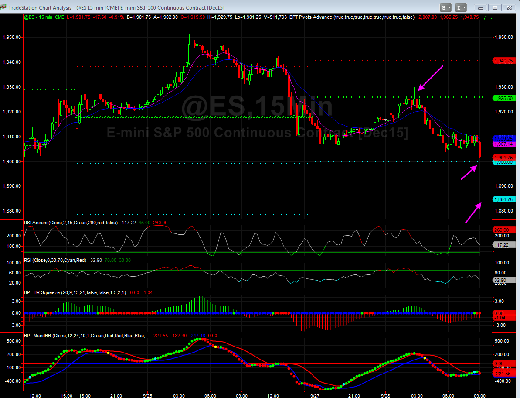
Task: Click '-0.91%' percent change in status line
Action: click(x=117, y=17)
